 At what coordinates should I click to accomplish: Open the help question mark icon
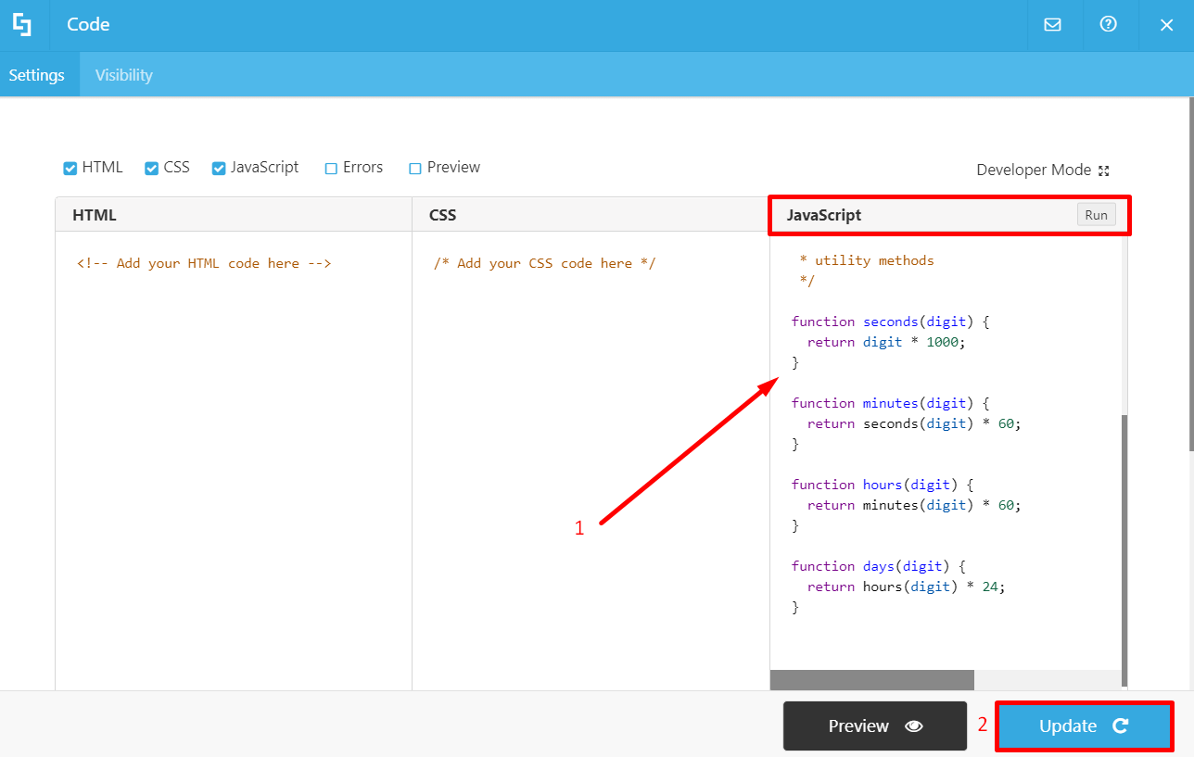click(1110, 25)
